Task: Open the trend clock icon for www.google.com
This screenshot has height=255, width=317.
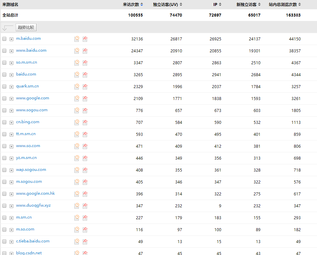Action: (x=77, y=98)
